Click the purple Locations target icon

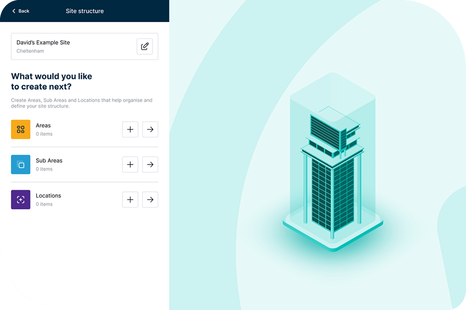pyautogui.click(x=20, y=199)
